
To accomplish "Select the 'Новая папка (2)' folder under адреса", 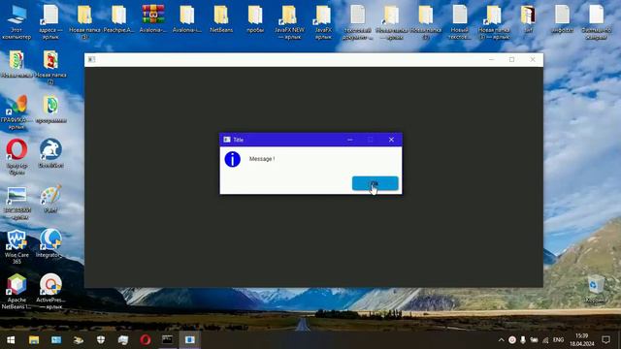I will click(x=50, y=67).
